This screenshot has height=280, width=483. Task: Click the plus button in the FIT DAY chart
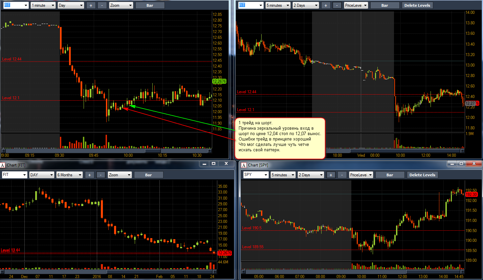coord(89,175)
